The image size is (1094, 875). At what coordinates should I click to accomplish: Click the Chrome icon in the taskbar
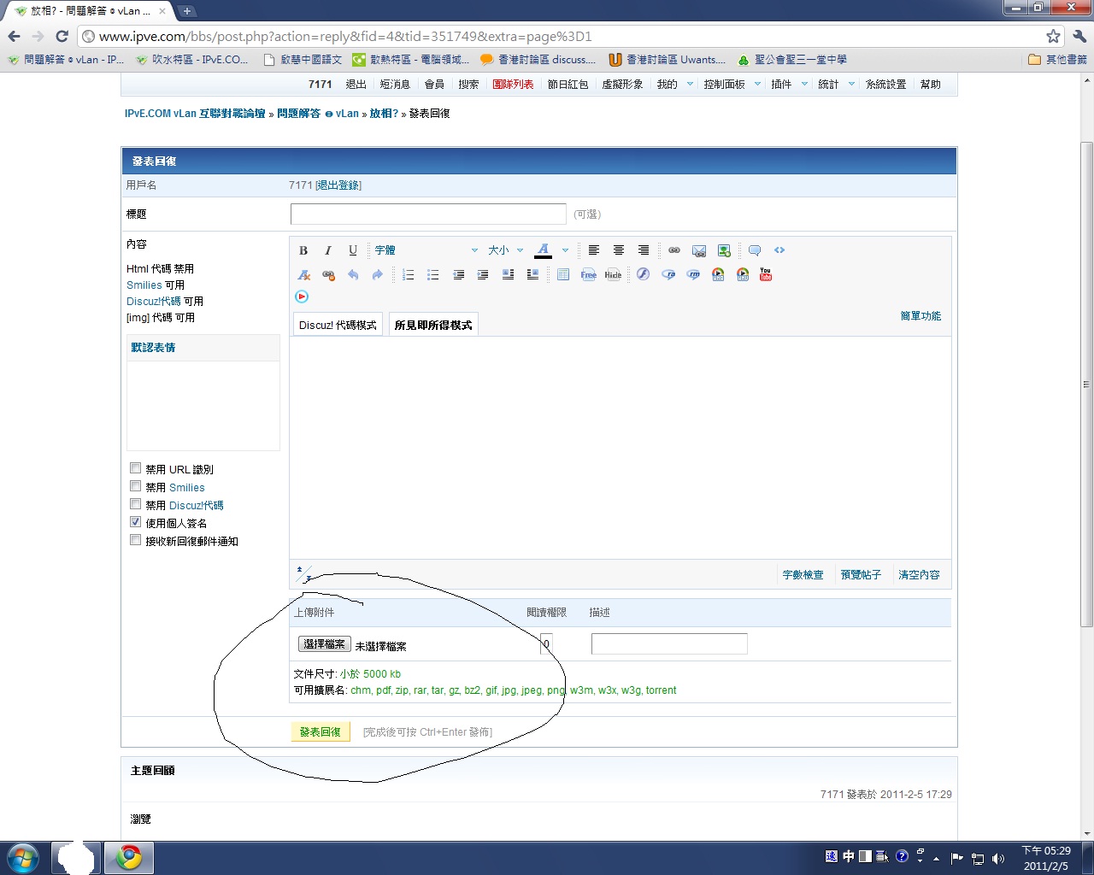(x=129, y=857)
